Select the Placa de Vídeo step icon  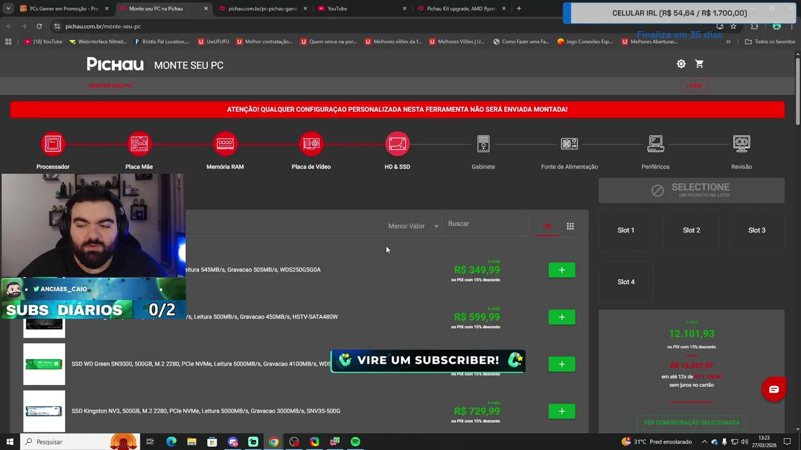(x=311, y=144)
